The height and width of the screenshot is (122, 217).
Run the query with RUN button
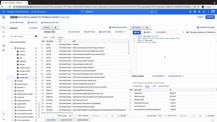(137, 33)
